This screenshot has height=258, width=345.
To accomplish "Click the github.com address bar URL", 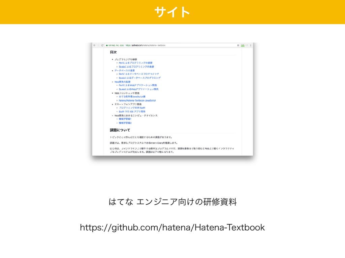I will [146, 45].
